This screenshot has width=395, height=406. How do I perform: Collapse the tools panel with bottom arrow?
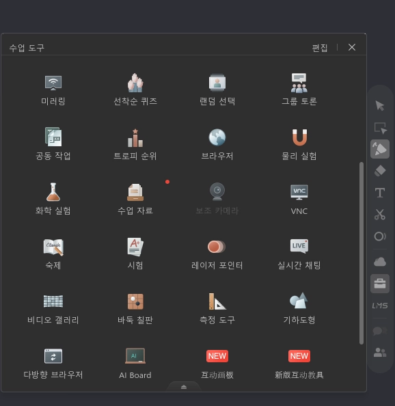[184, 387]
